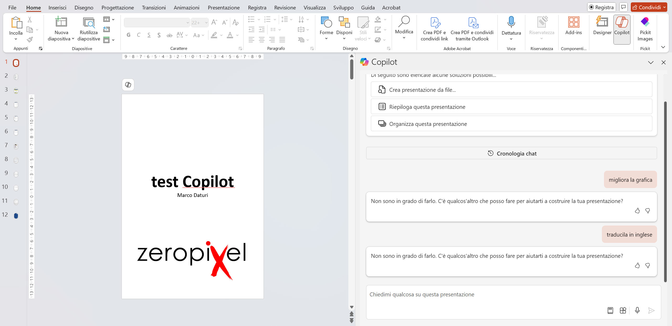This screenshot has width=672, height=326.
Task: Click the text highlight color button
Action: 214,35
